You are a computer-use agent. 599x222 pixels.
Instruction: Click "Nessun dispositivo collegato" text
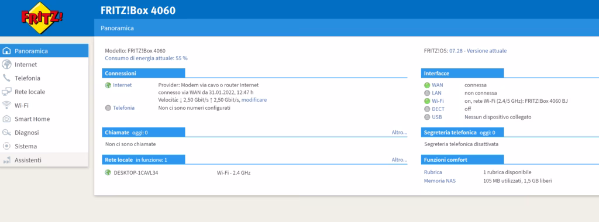[498, 117]
